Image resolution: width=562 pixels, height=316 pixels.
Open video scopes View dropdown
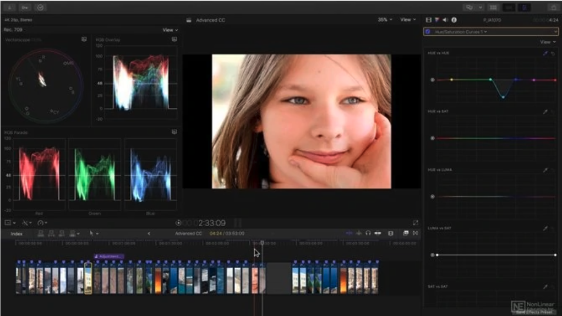pos(170,30)
